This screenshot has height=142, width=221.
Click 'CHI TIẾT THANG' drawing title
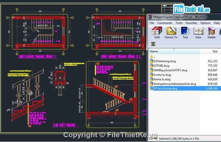pos(64,125)
